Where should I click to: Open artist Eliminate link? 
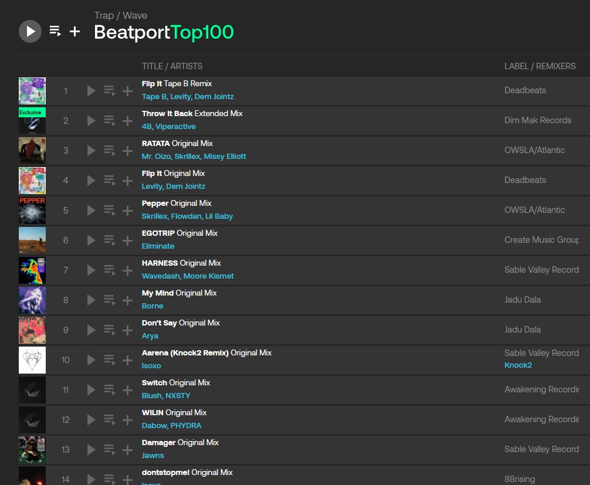[158, 246]
